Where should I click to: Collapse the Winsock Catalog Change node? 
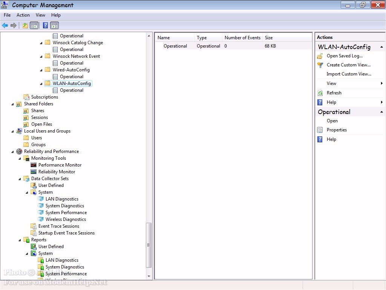pyautogui.click(x=41, y=43)
